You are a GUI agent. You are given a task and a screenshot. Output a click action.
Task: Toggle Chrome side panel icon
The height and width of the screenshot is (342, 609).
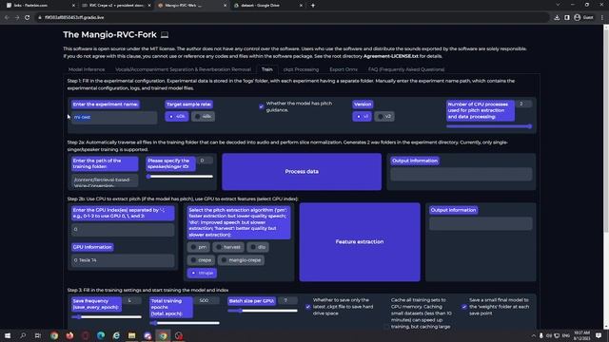click(567, 17)
